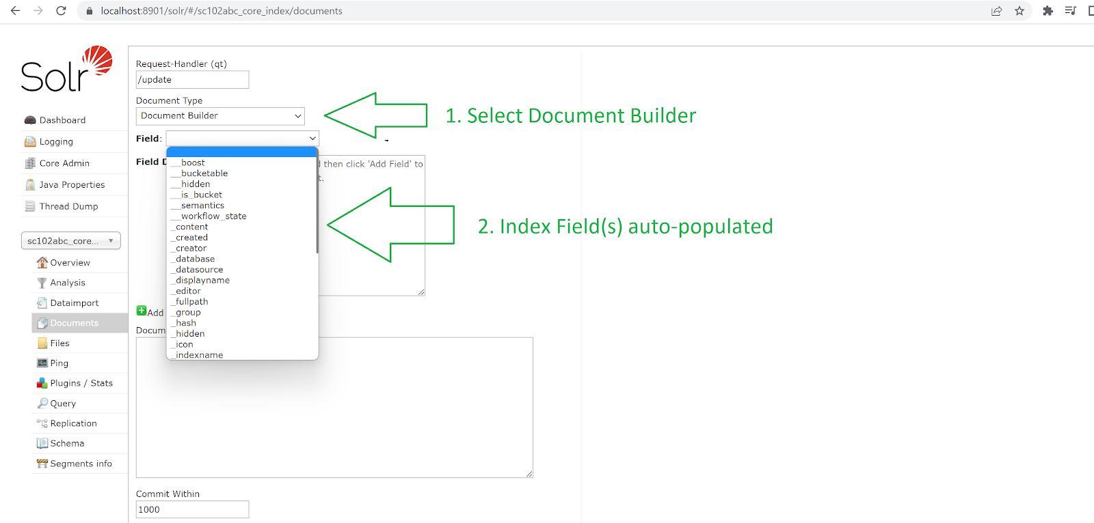Select _icon field option
This screenshot has width=1094, height=523.
(x=242, y=344)
